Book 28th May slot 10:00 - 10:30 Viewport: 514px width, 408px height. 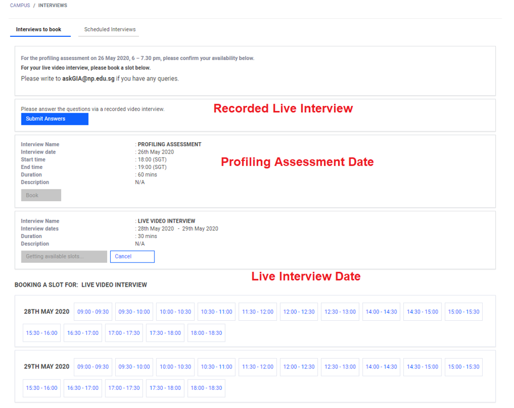tap(175, 312)
